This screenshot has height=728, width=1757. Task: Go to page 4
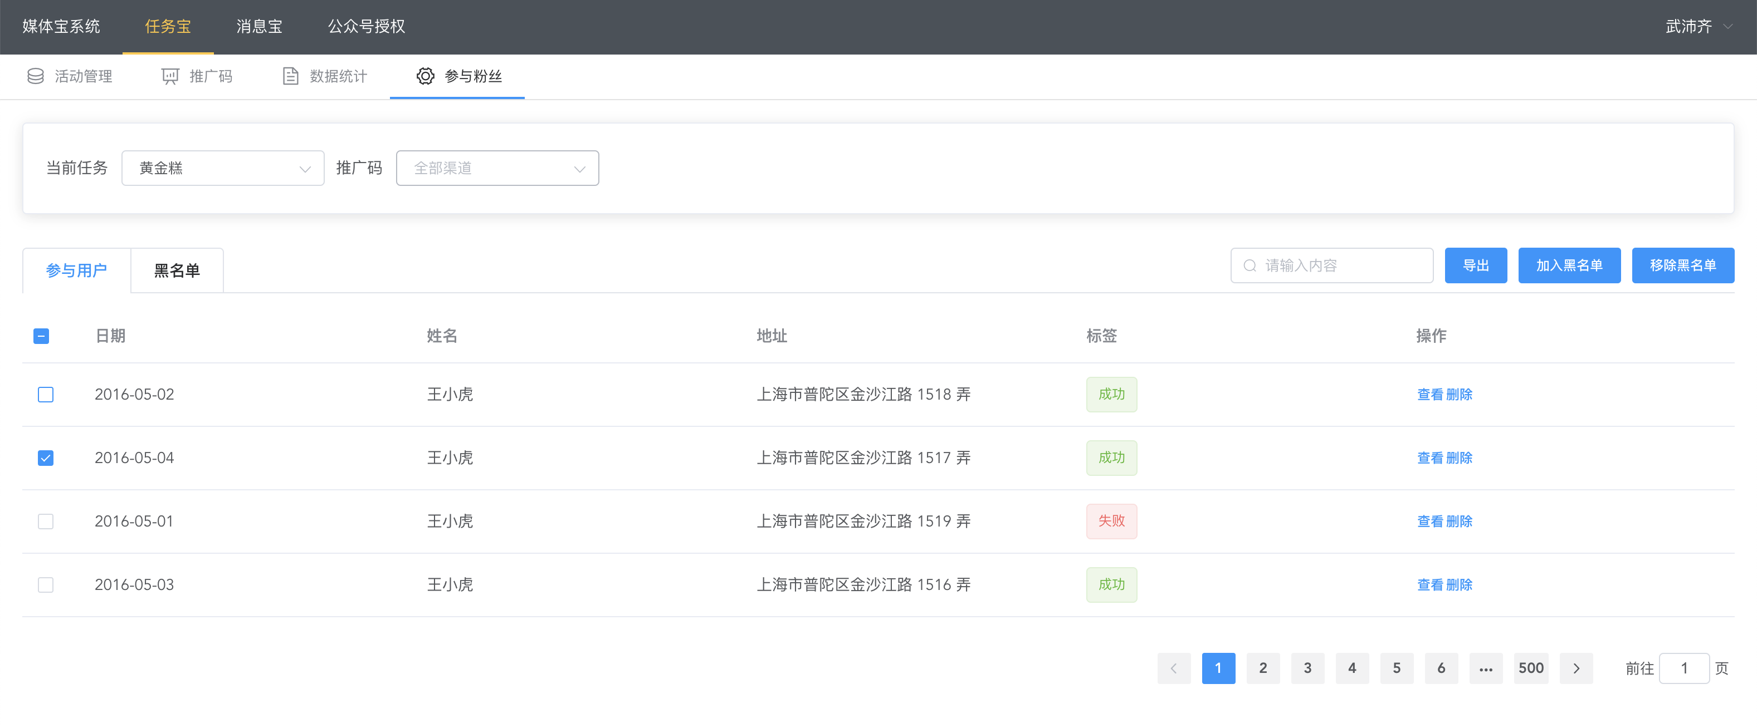point(1352,668)
